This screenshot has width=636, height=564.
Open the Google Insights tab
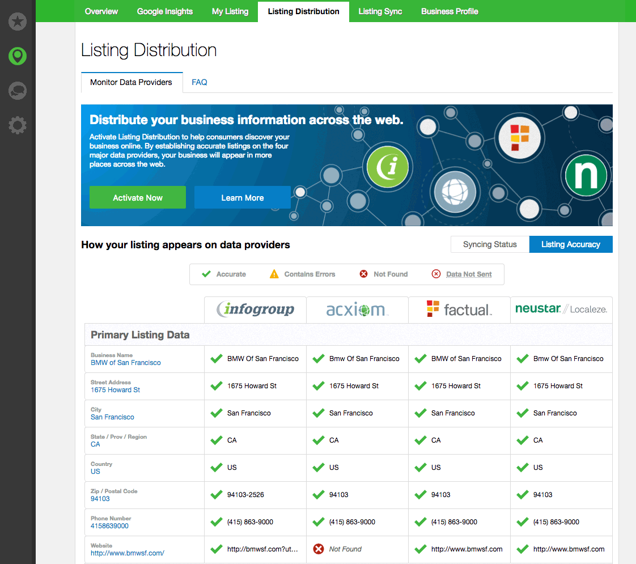coord(165,11)
